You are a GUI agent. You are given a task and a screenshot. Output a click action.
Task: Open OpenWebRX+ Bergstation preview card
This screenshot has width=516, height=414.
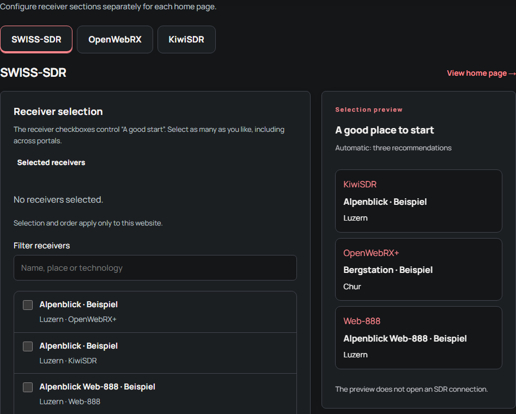418,269
